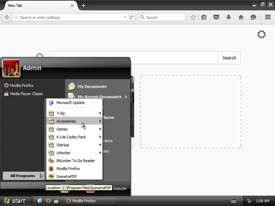Screen dimensions: 275x206
Task: Launch SumatraPDF from programs list
Action: click(x=74, y=176)
